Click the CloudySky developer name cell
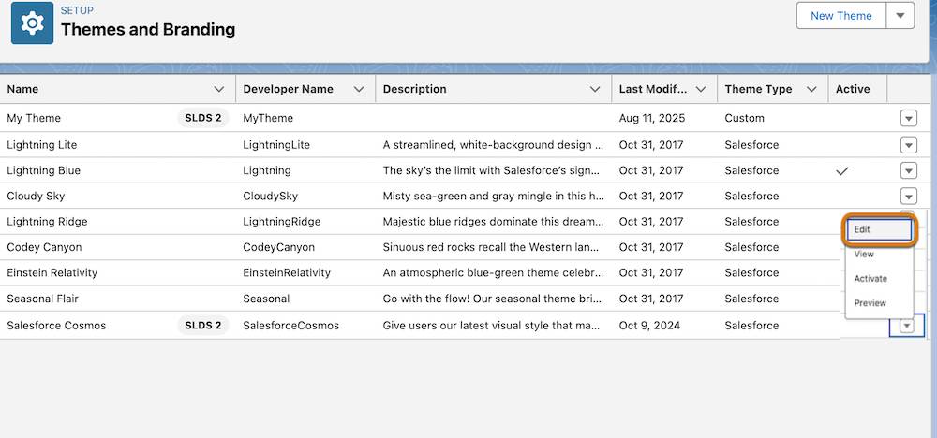This screenshot has width=937, height=438. pyautogui.click(x=305, y=196)
